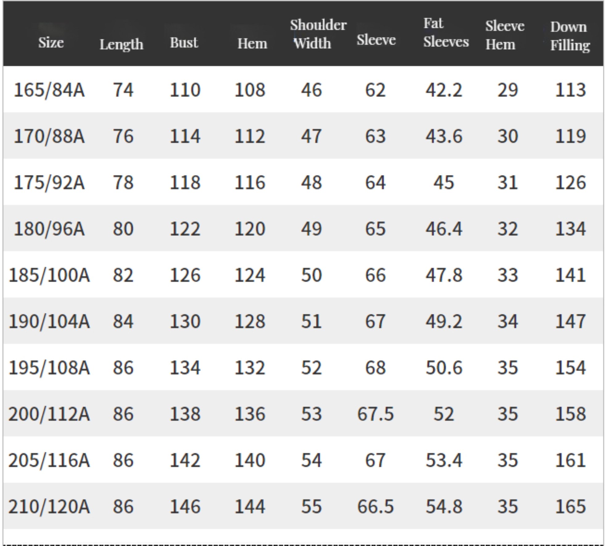This screenshot has height=546, width=606.
Task: Click the 165 down filling value
Action: pos(571,506)
